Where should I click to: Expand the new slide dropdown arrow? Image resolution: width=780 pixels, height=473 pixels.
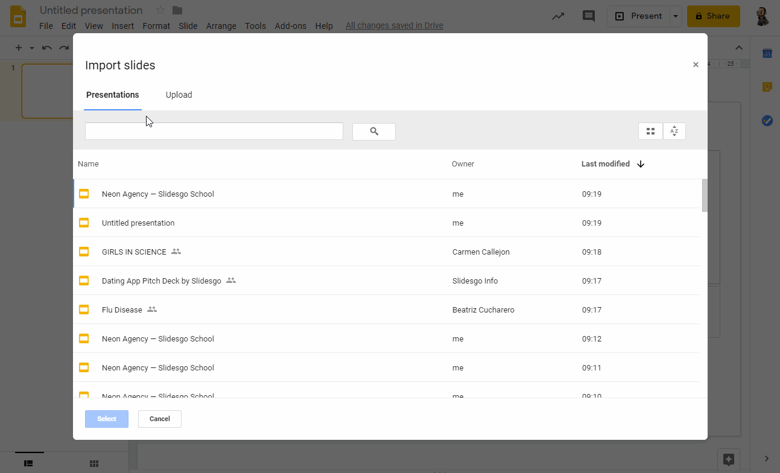click(32, 48)
